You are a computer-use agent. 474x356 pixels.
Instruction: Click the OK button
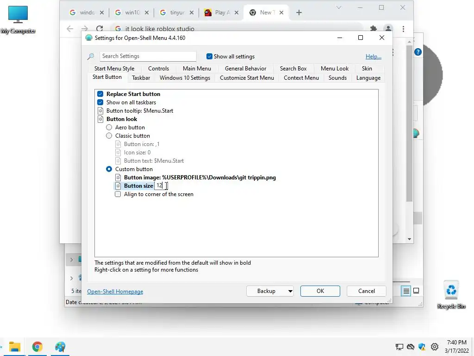(320, 291)
